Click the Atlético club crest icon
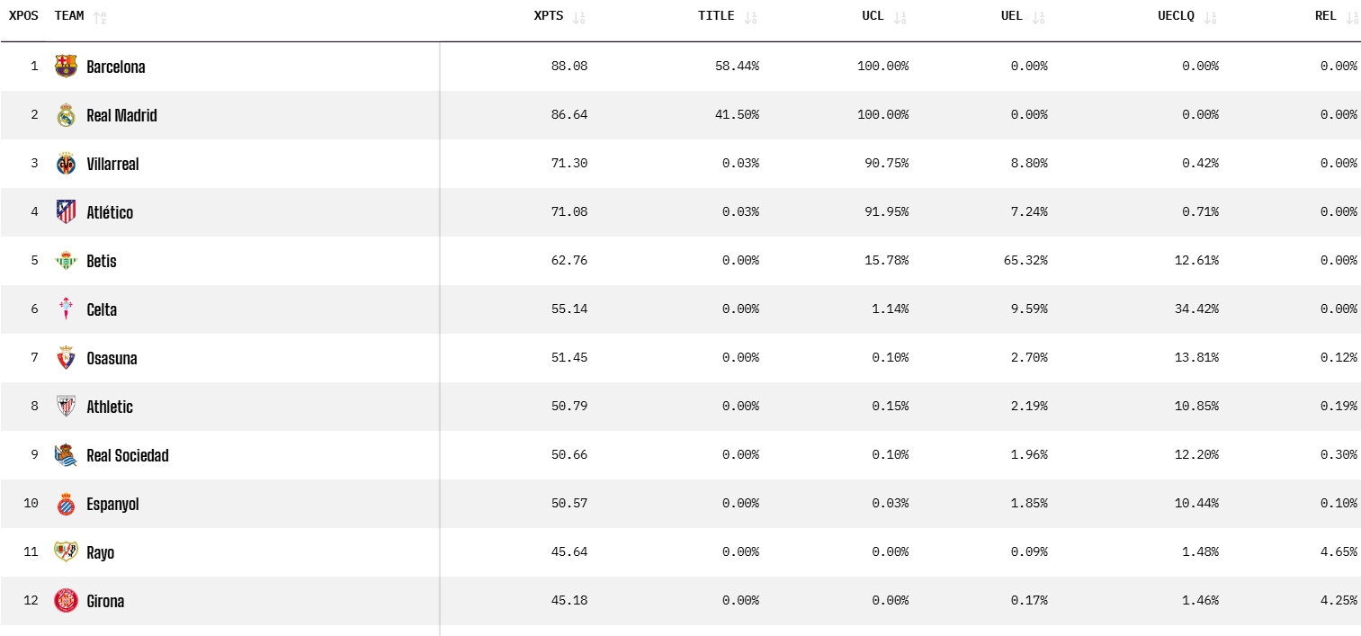 point(66,212)
